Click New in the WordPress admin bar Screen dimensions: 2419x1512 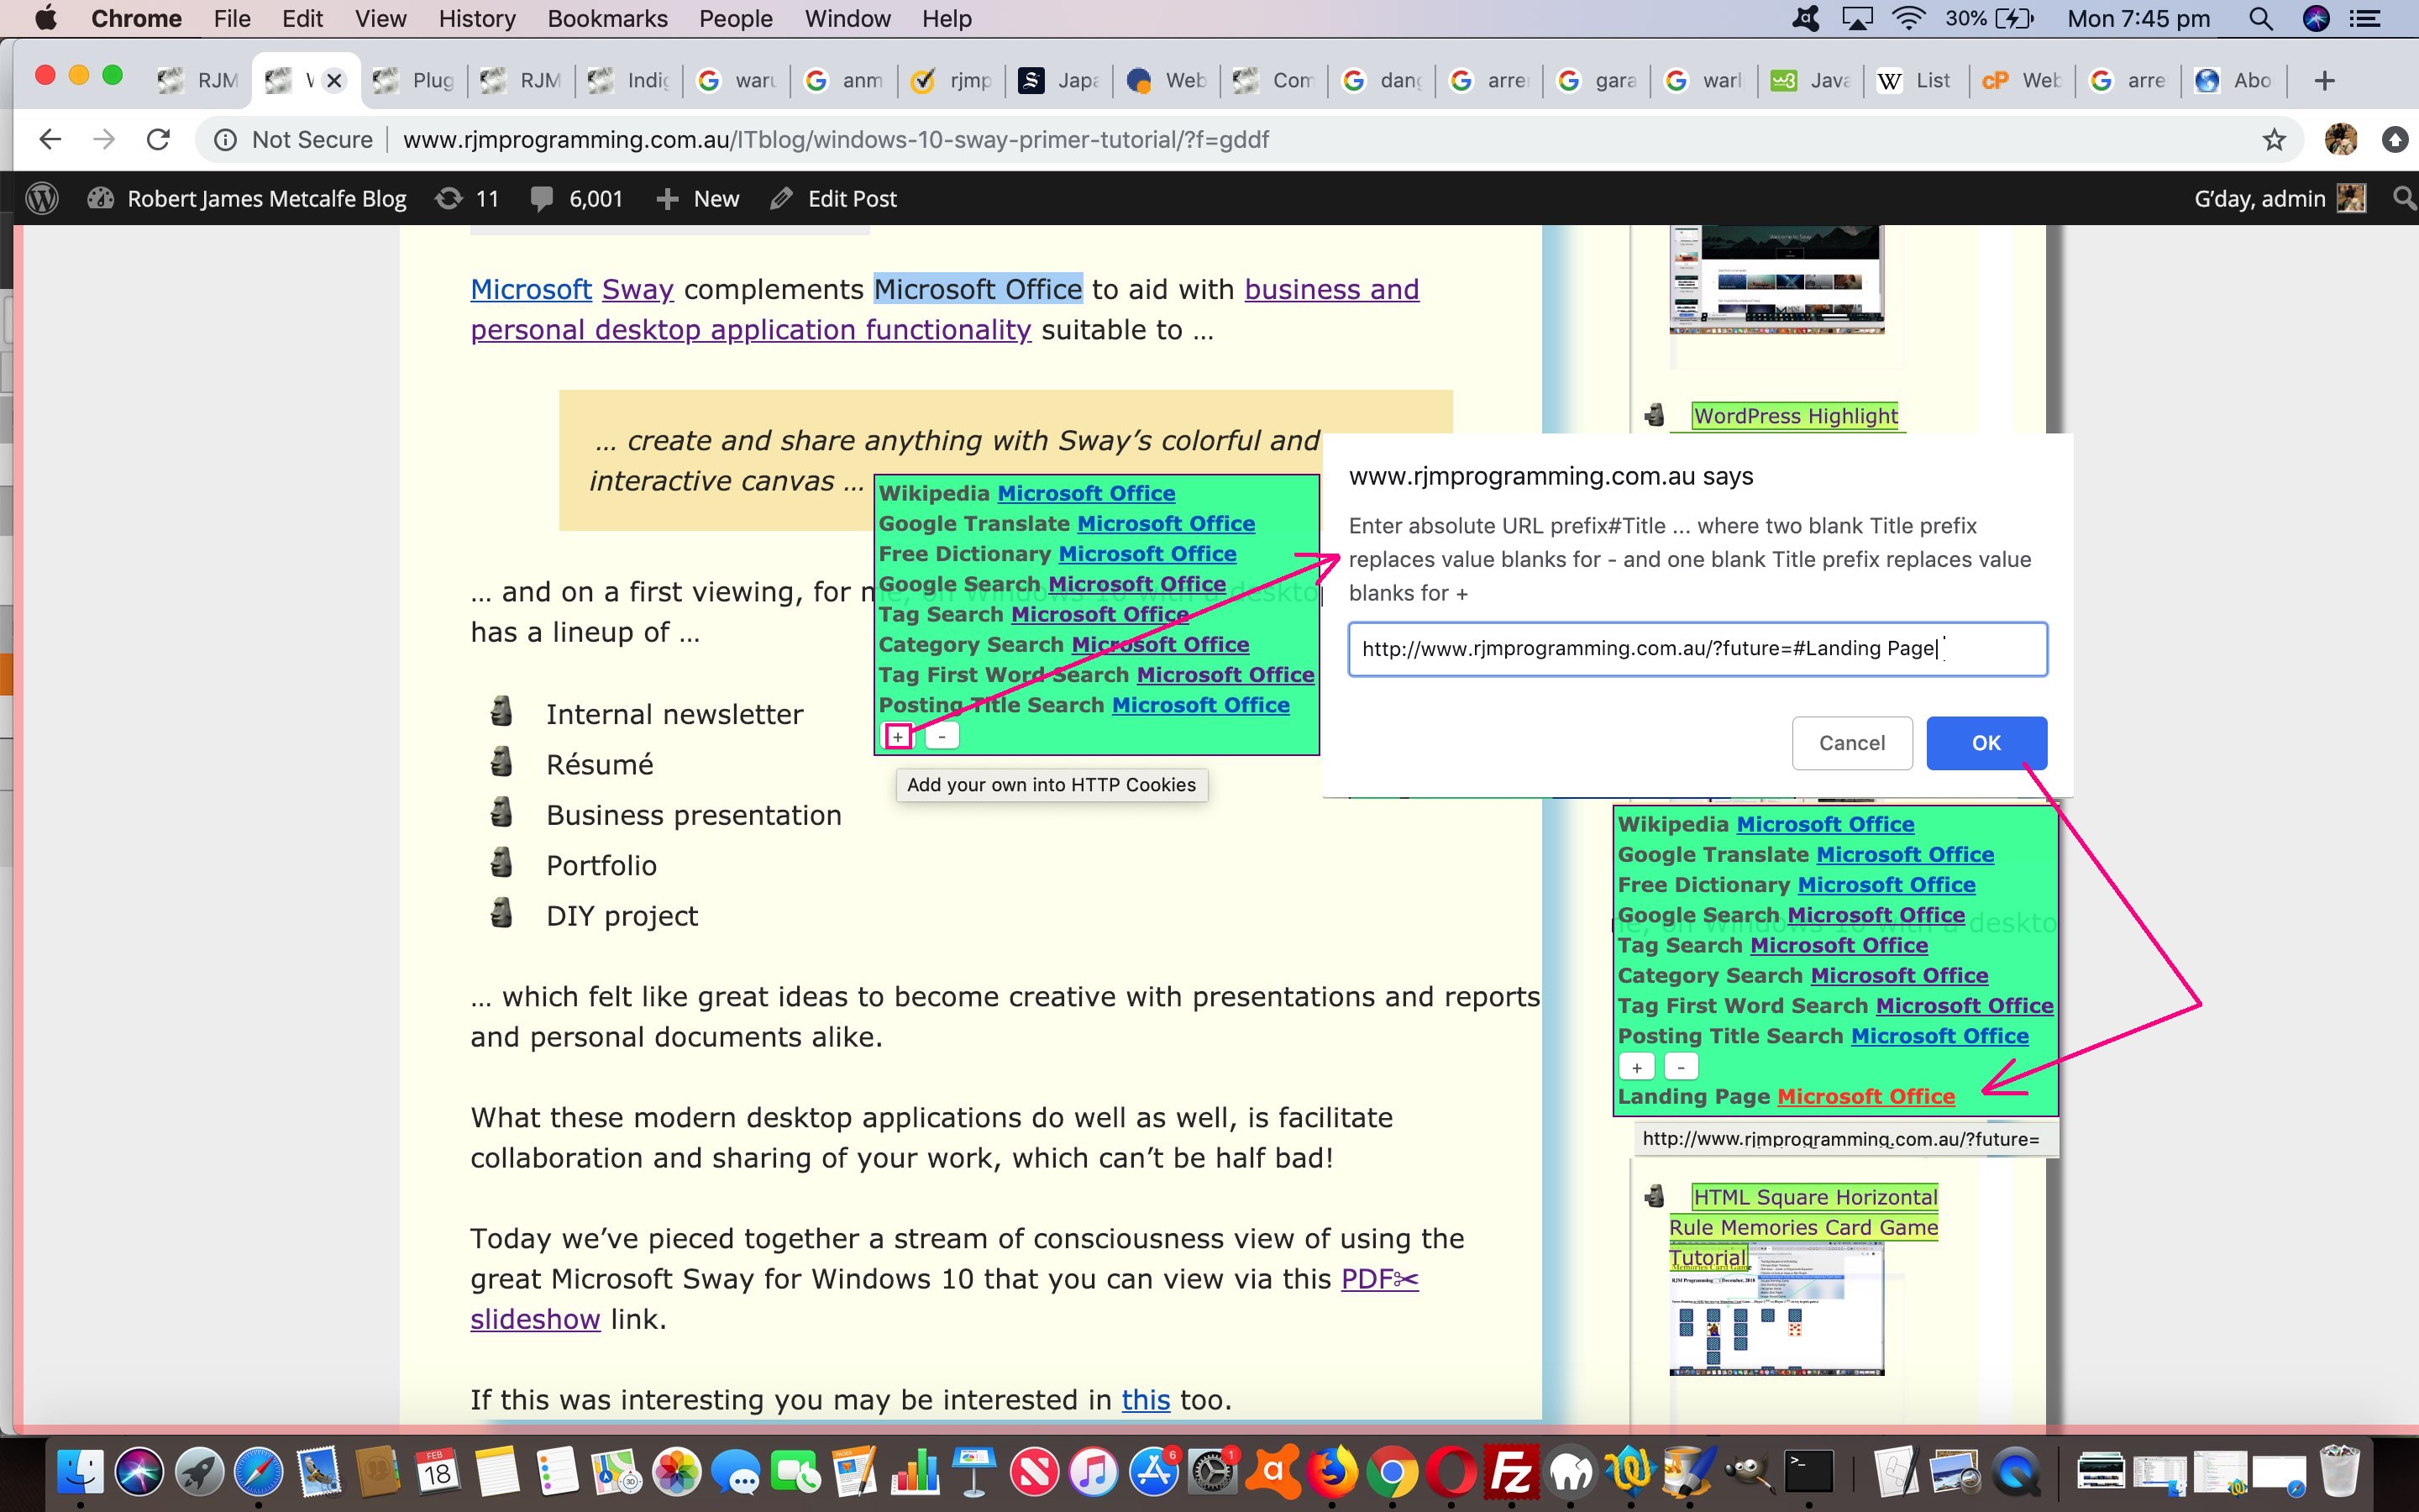(x=698, y=198)
